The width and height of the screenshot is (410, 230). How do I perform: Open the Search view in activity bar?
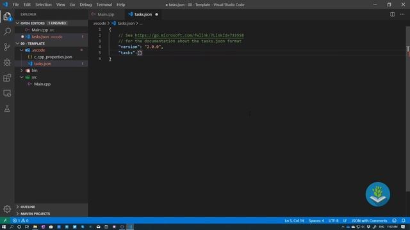click(7, 31)
